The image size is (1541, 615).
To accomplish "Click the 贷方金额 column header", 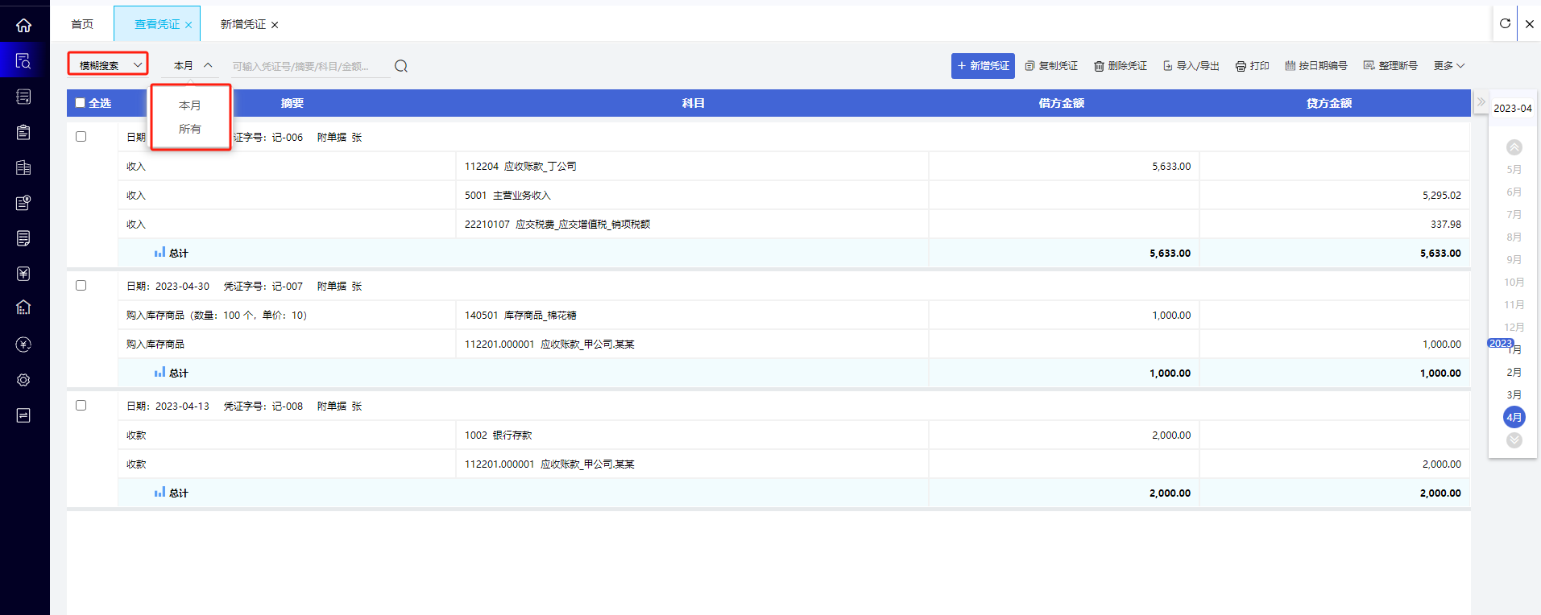I will click(x=1329, y=103).
